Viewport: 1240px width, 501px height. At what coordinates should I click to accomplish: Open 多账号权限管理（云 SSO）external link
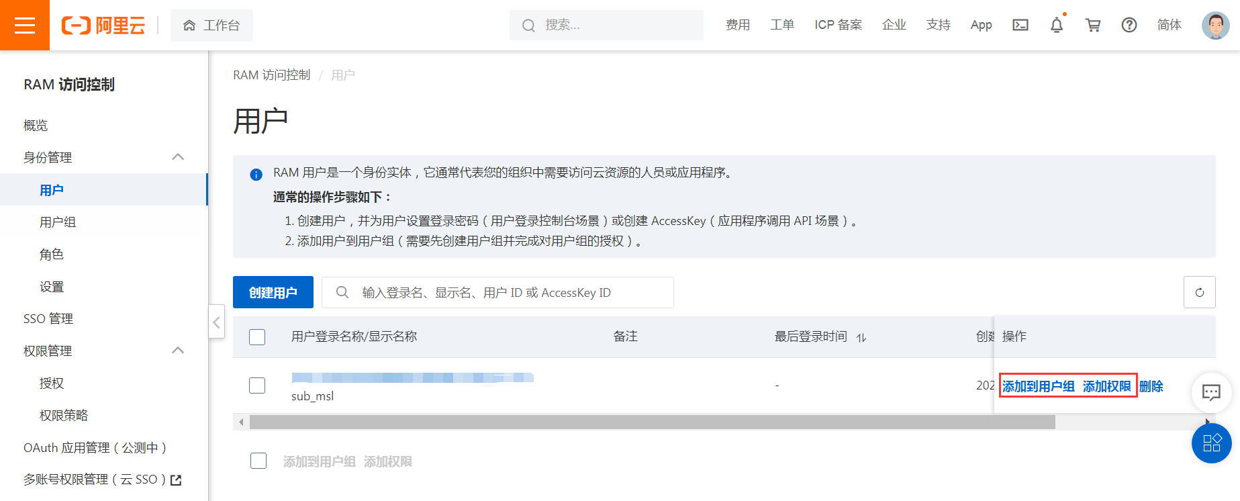(x=103, y=480)
